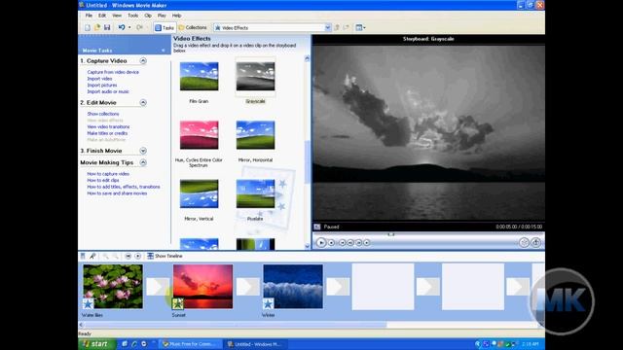
Task: Select the Grayscale effect thumbnail
Action: click(255, 76)
